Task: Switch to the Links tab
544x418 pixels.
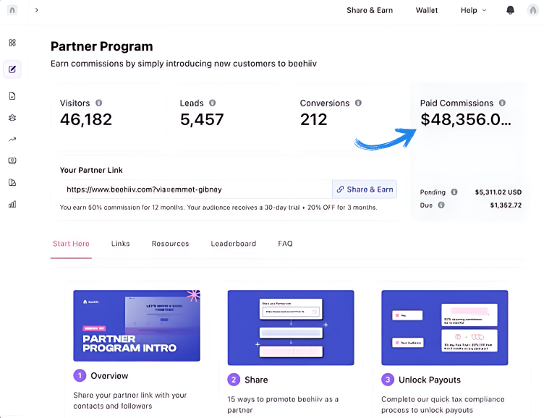Action: tap(120, 244)
